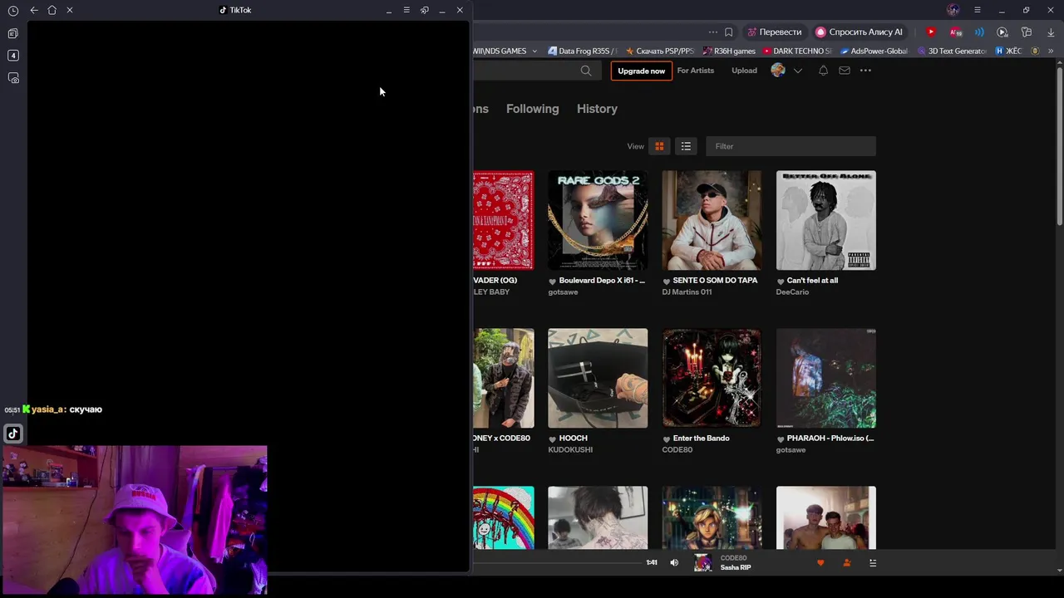
Task: Click the blue sound waves extension icon
Action: (x=979, y=32)
